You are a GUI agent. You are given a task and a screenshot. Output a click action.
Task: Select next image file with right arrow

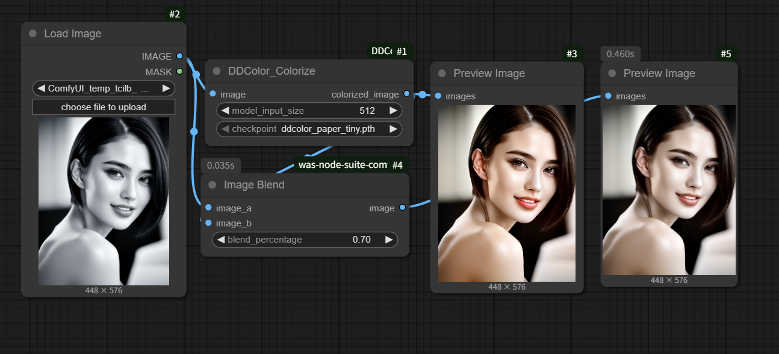pos(166,88)
